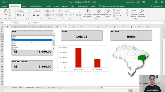Open the font size 16 dropdown
Screen dimensions: 165x92
34,11
